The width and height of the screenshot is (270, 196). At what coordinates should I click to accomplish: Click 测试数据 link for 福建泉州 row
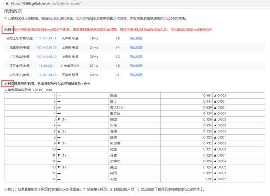[x=135, y=48]
